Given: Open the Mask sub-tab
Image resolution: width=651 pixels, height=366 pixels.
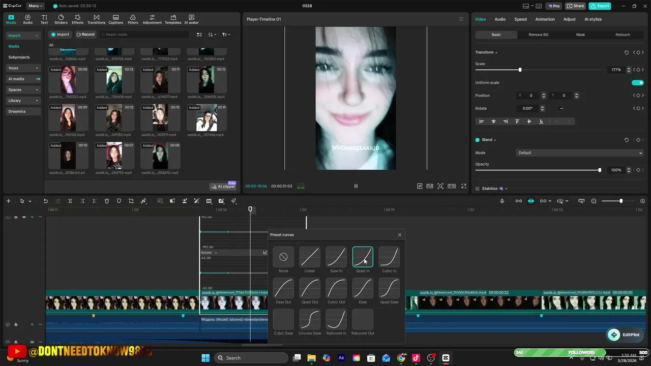Looking at the screenshot, I should [x=580, y=35].
